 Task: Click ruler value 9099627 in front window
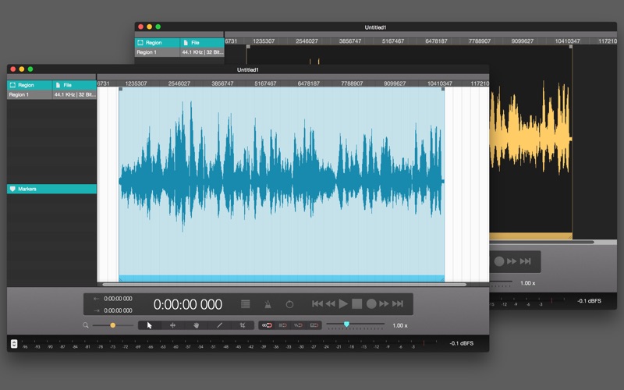pyautogui.click(x=395, y=83)
